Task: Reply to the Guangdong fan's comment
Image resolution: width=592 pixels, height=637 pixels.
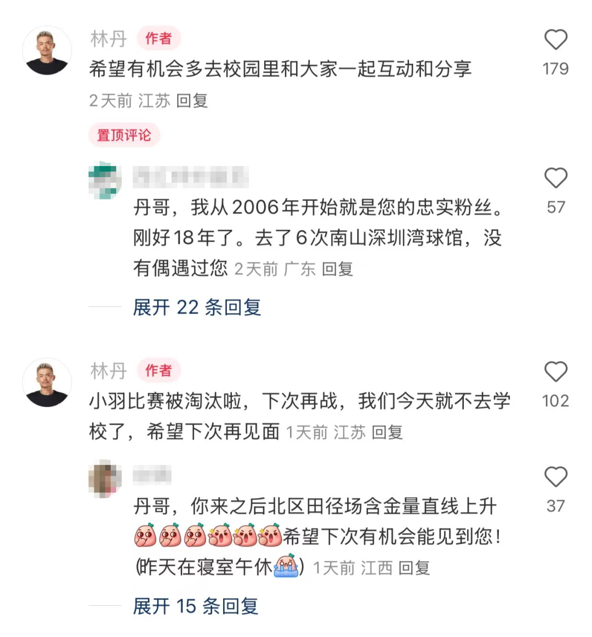Action: coord(337,269)
